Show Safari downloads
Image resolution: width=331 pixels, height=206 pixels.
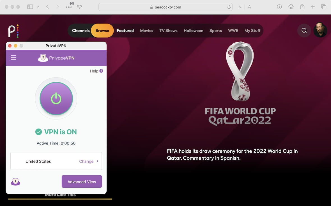279,7
